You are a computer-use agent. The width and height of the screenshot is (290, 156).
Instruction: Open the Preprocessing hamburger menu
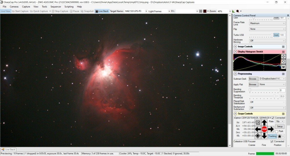283,74
